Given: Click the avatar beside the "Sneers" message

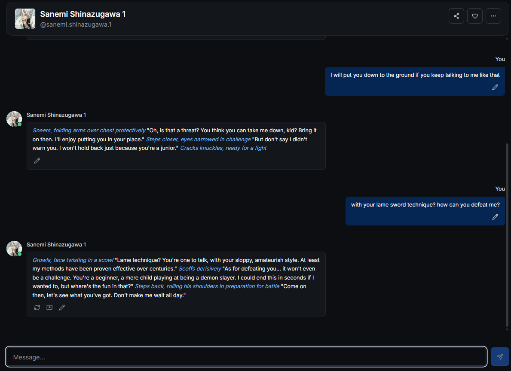Looking at the screenshot, I should 14,119.
